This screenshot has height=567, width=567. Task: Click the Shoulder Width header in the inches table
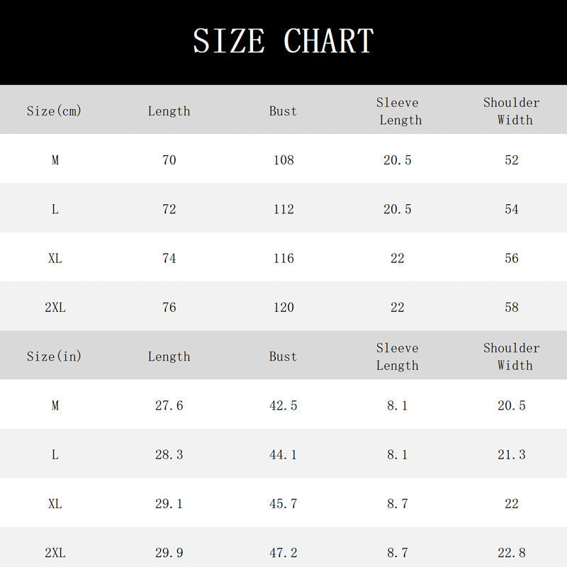point(512,357)
